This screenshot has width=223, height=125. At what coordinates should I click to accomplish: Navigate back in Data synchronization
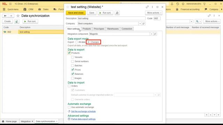[x=5, y=16]
